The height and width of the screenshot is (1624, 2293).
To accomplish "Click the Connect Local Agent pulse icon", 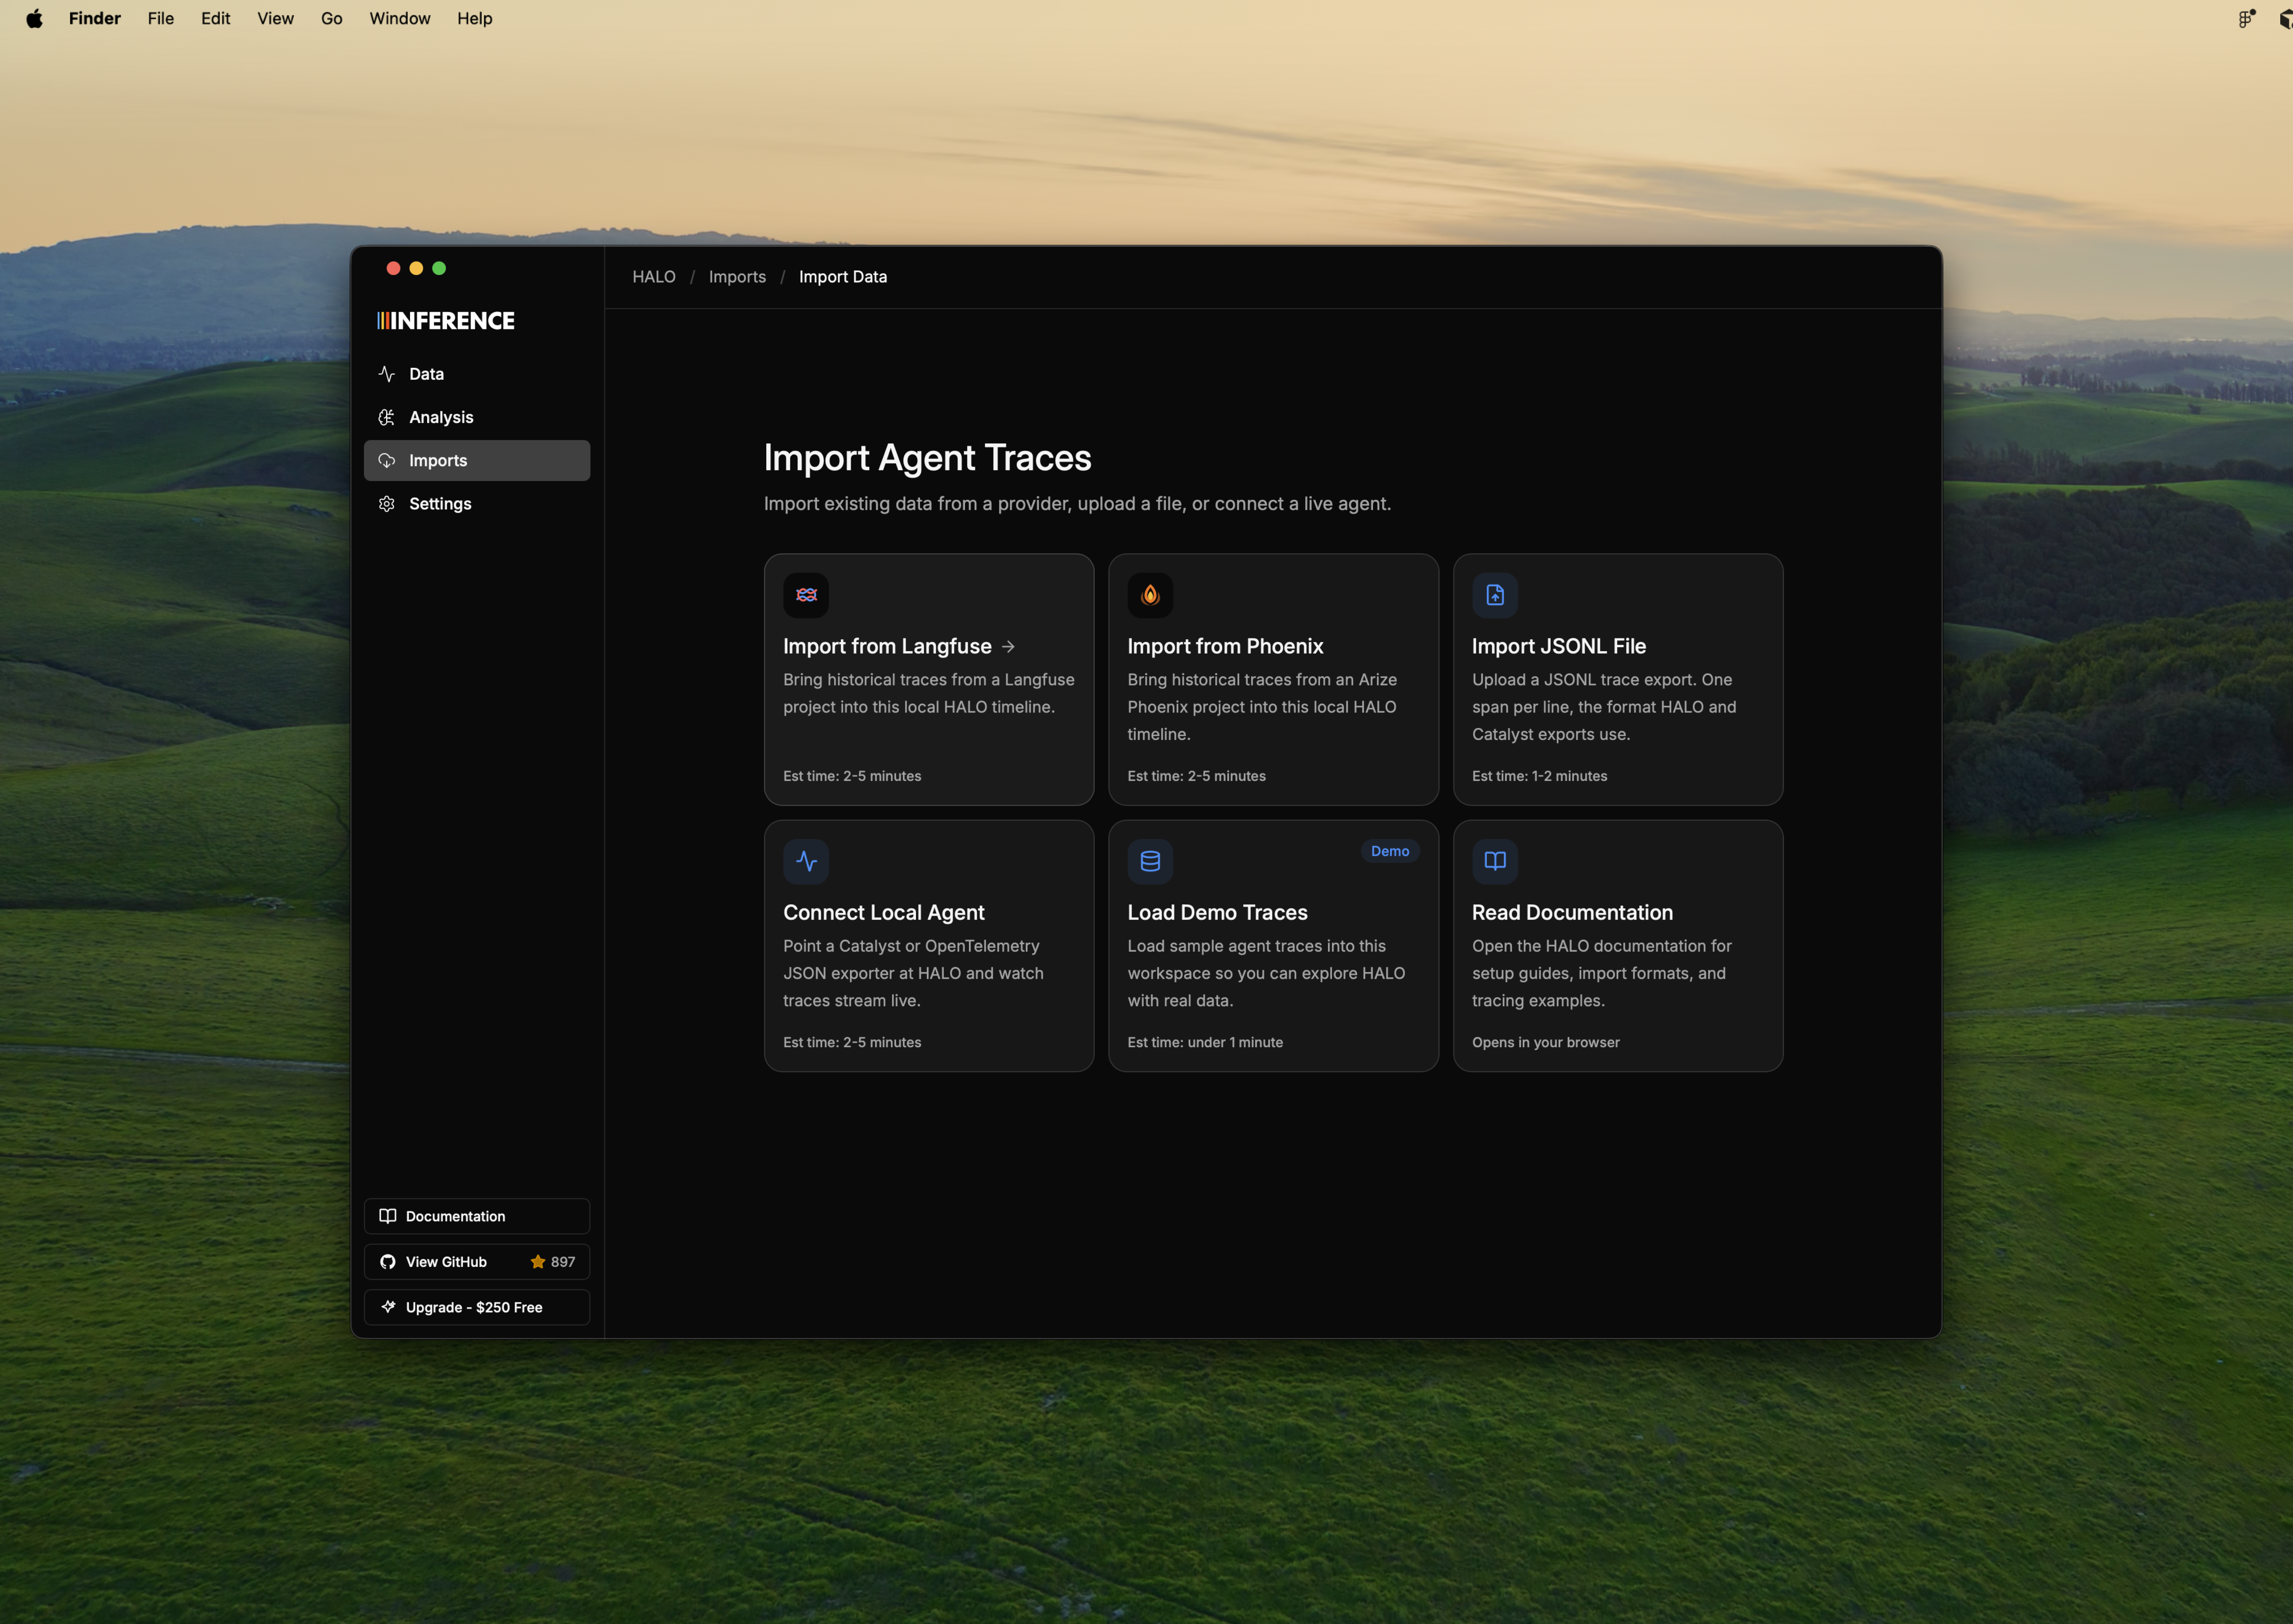I will (x=806, y=861).
